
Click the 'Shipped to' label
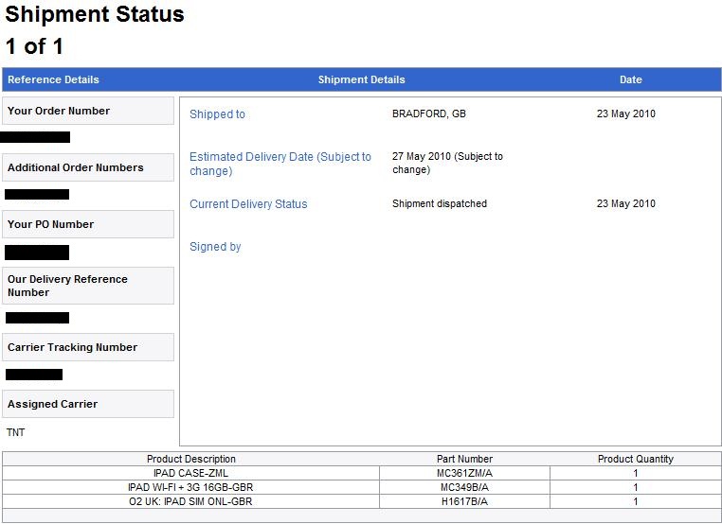point(217,114)
